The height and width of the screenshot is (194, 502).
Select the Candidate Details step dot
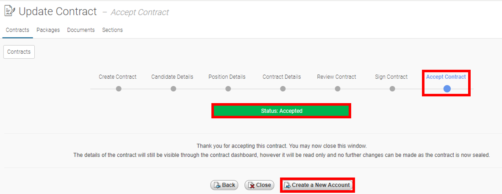tap(173, 89)
